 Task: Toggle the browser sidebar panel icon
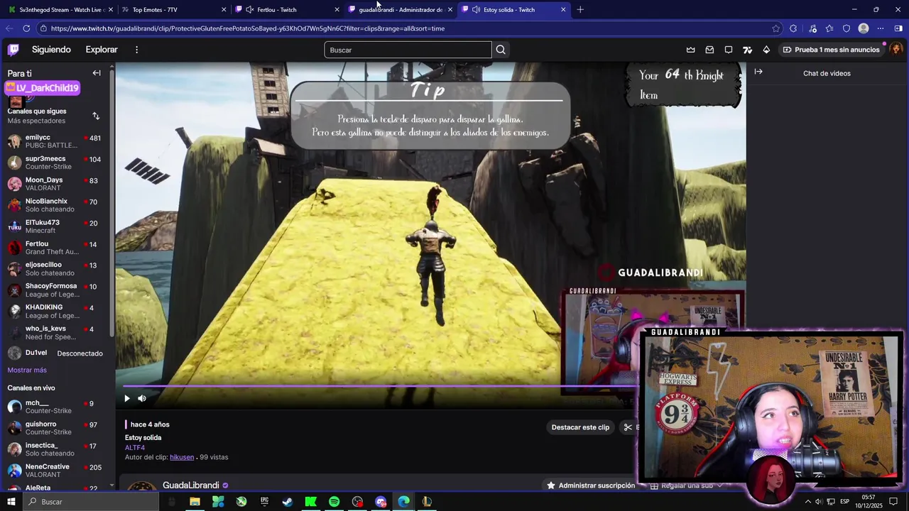(x=898, y=28)
